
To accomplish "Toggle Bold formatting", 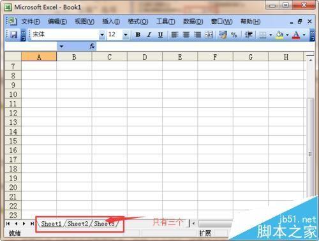I will 138,34.
